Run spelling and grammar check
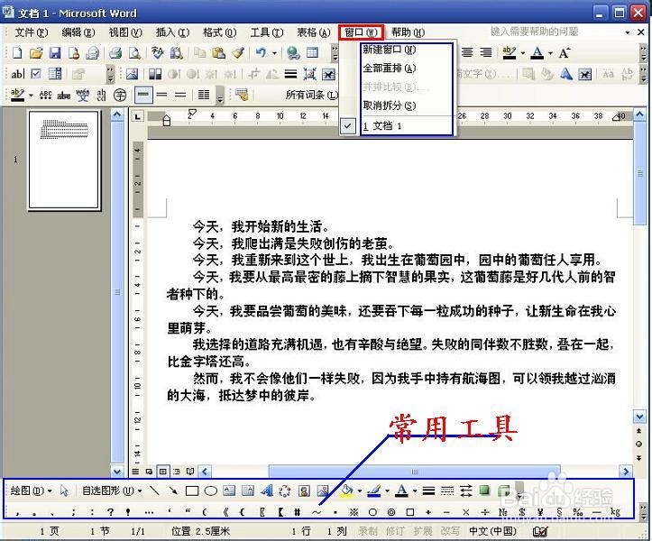Screen dimensions: 652x541 [x=158, y=53]
